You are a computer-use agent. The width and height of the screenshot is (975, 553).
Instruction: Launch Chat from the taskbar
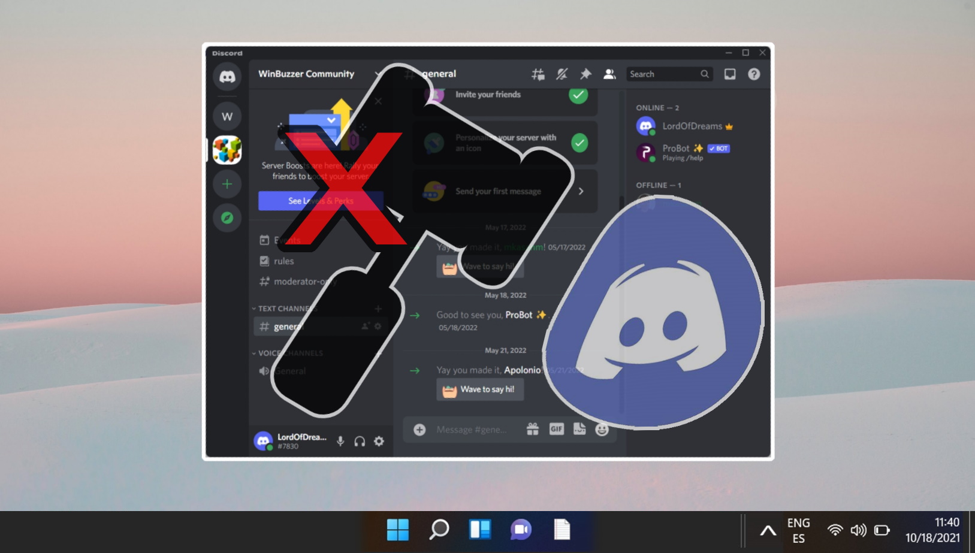[521, 530]
